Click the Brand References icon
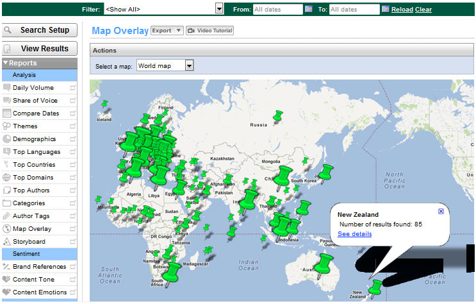 [6, 267]
